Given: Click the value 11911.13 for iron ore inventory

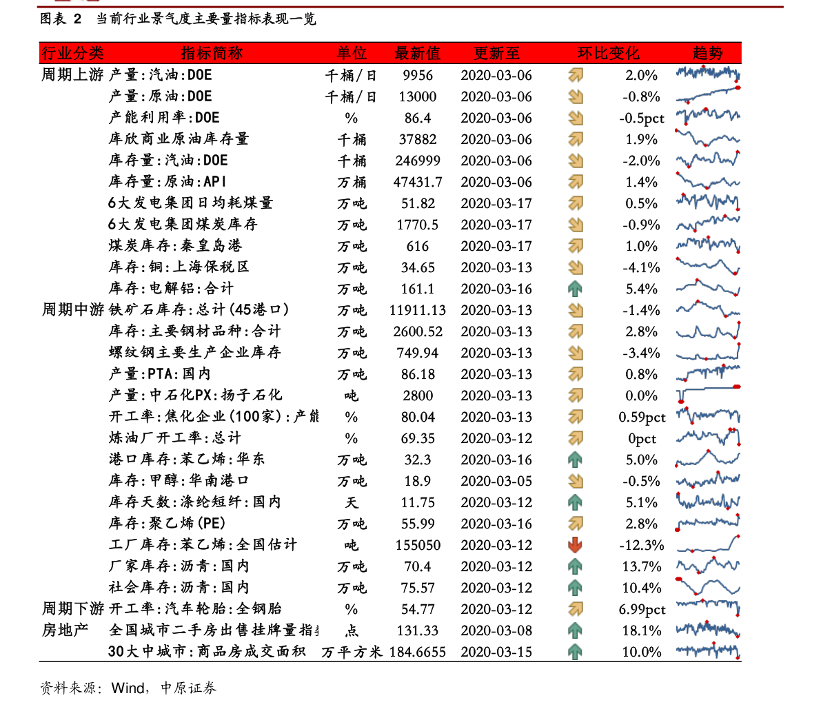Looking at the screenshot, I should (x=417, y=310).
